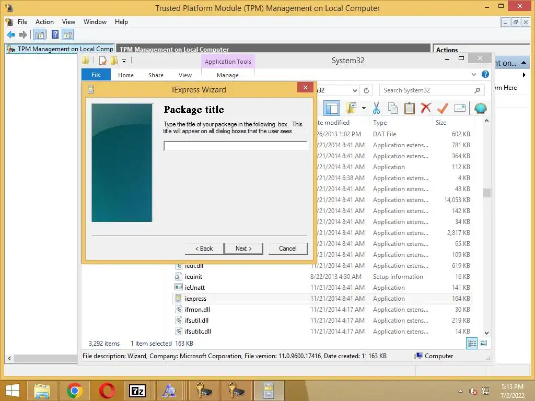Click the orange checkmark Properties icon
This screenshot has width=535, height=401.
(443, 108)
